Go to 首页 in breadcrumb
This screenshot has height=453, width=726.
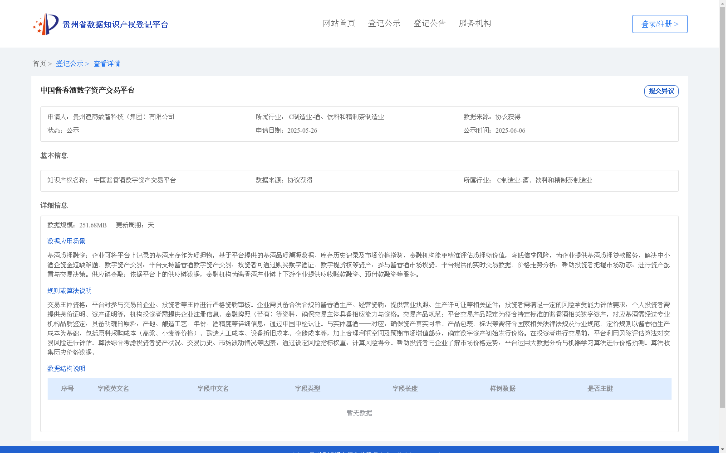(x=39, y=63)
